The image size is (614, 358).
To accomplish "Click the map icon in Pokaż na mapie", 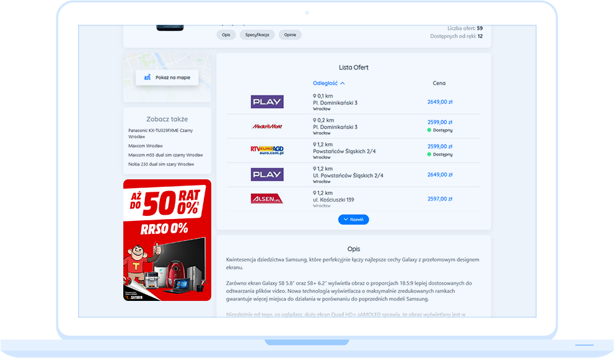I will point(147,78).
